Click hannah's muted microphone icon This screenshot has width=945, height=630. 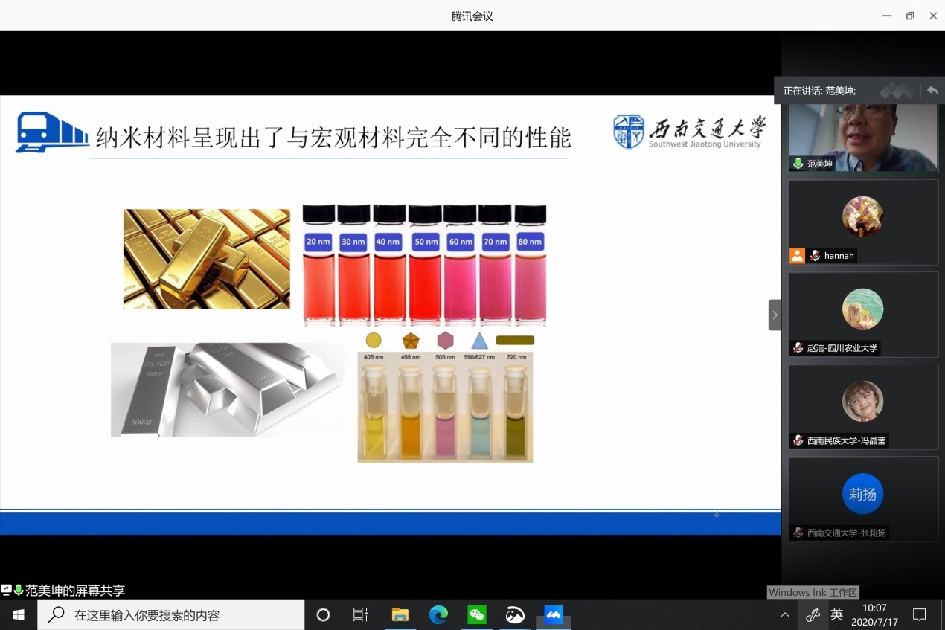click(815, 255)
